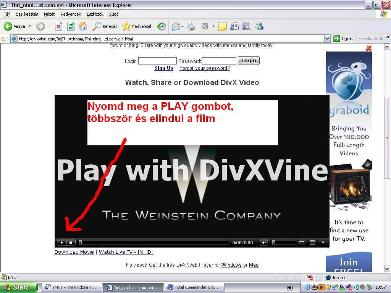The height and width of the screenshot is (293, 391).
Task: Click the Password input field
Action: 219,61
